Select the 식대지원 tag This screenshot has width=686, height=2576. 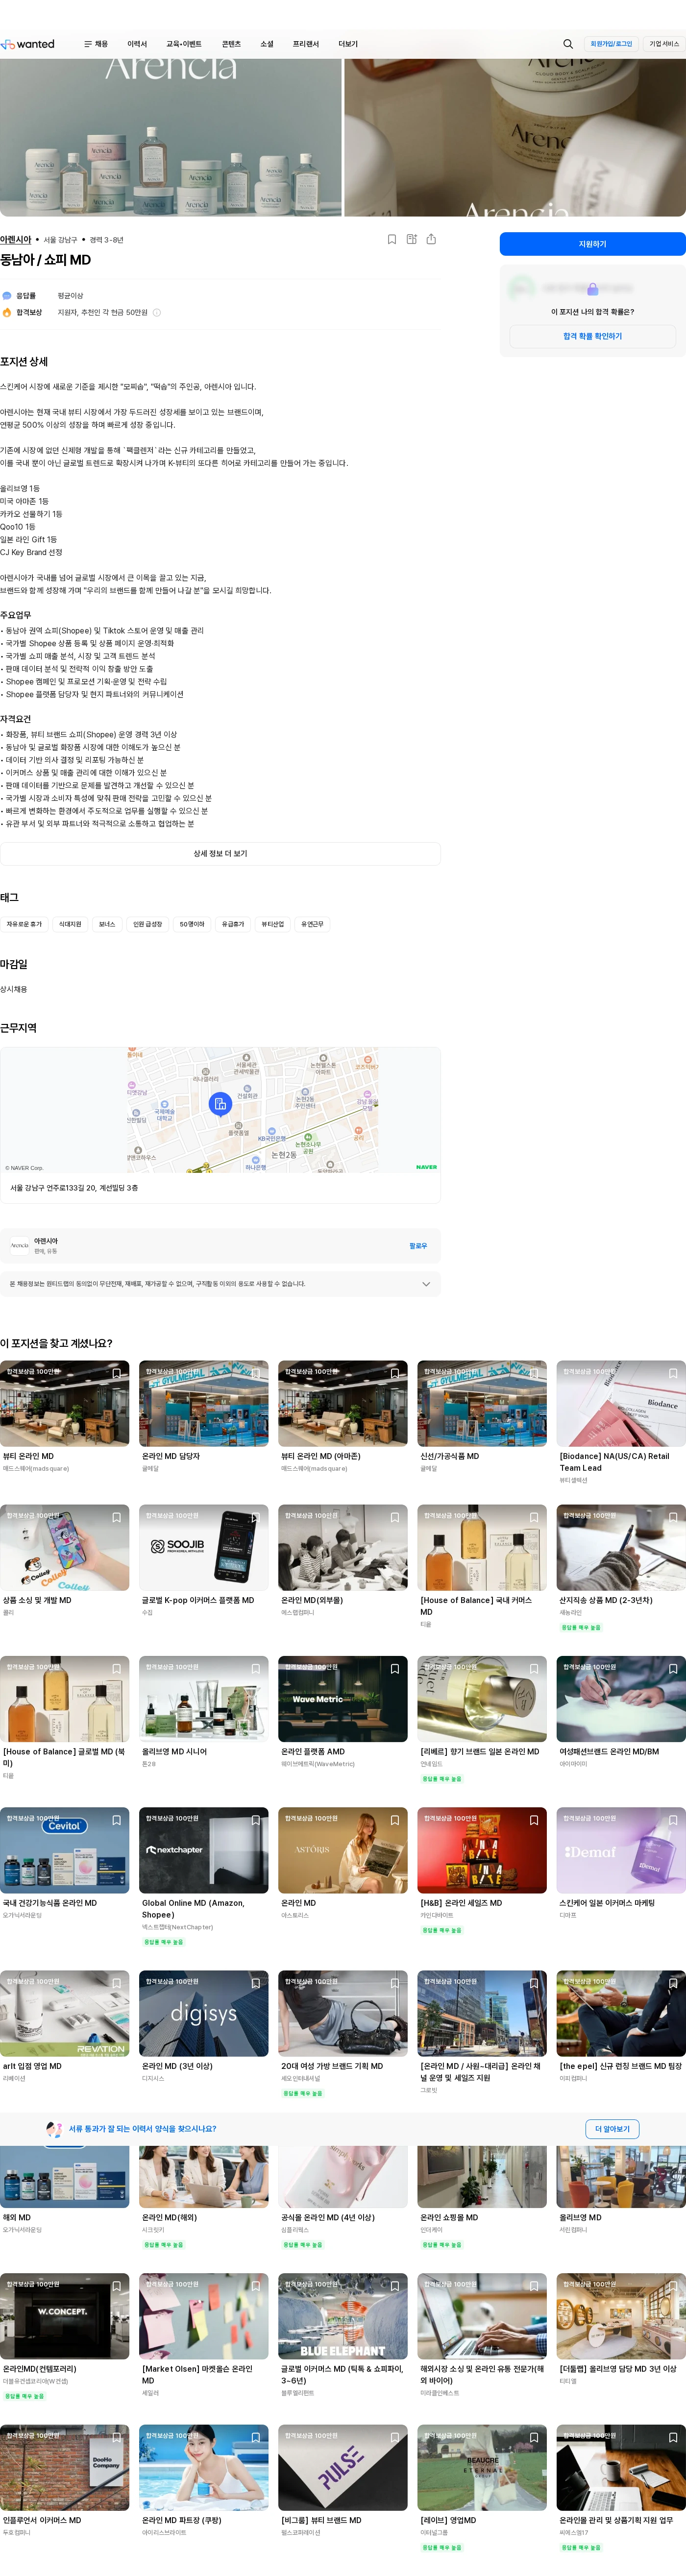pyautogui.click(x=70, y=925)
